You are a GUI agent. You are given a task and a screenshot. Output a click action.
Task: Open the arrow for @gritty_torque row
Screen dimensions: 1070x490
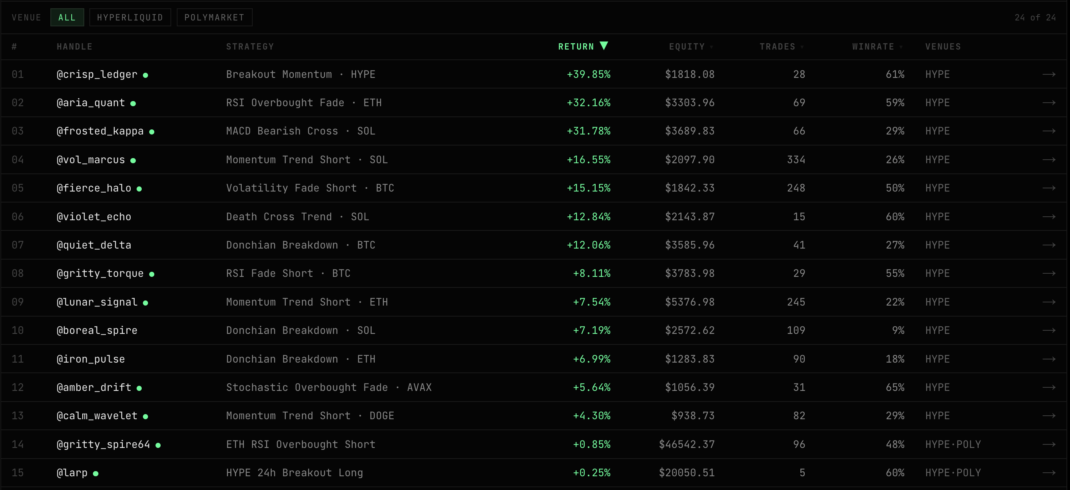(1049, 273)
